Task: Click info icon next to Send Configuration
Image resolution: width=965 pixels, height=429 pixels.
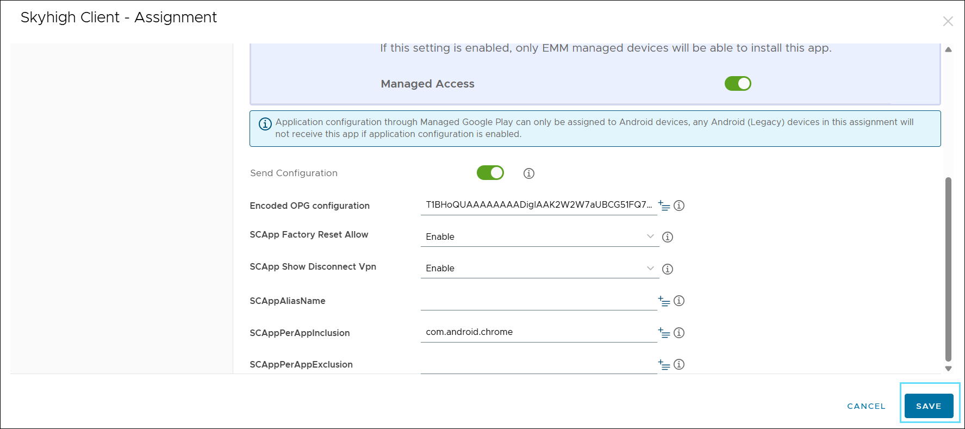Action: (528, 173)
